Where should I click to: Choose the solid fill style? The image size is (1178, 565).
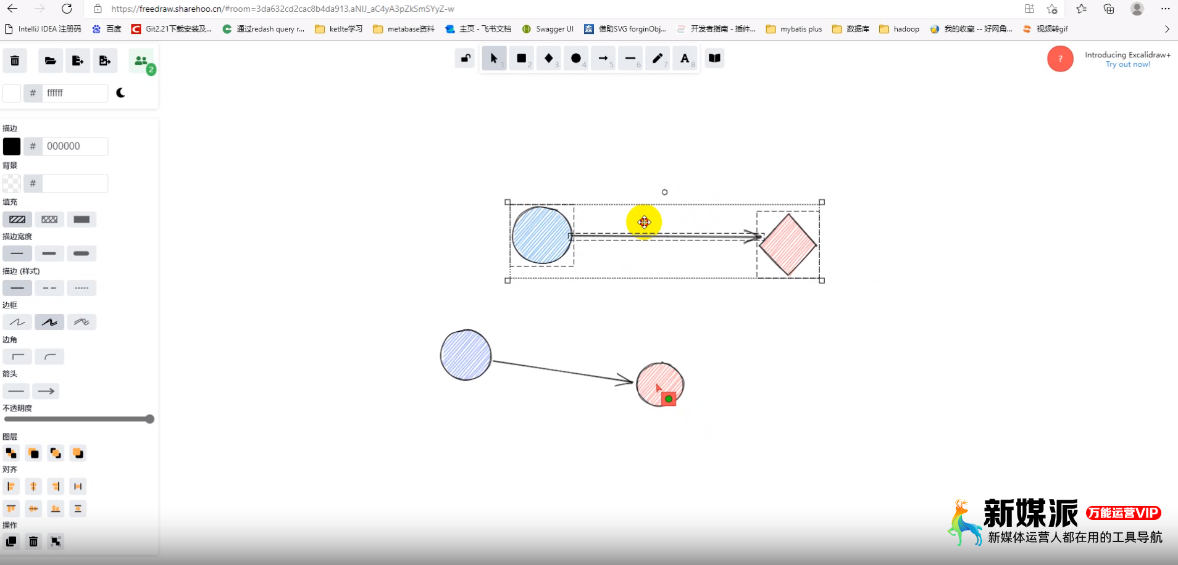[x=81, y=219]
